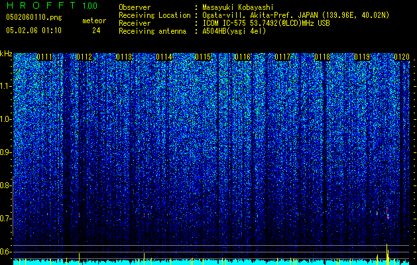Click the 0115 time marker
The image size is (417, 265).
[x=203, y=57]
